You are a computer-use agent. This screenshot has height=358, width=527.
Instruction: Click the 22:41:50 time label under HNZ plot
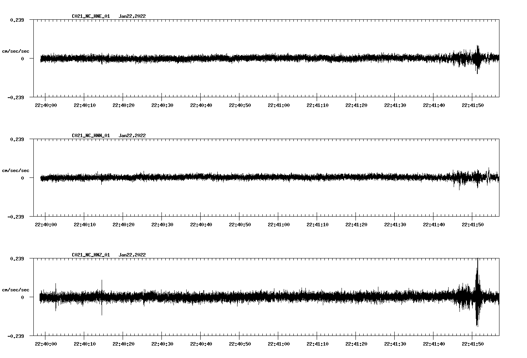473,344
